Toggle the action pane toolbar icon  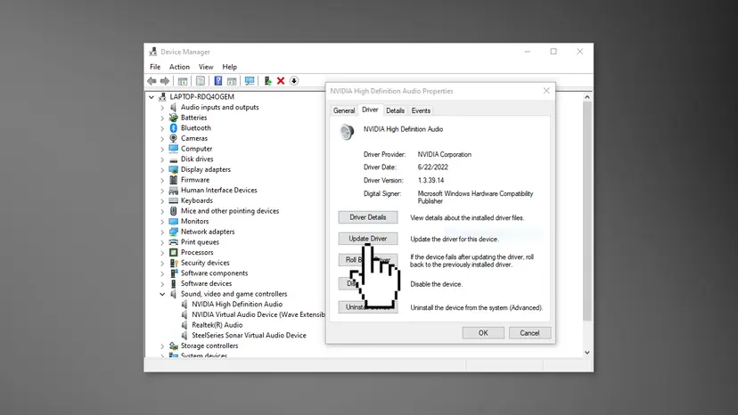click(232, 81)
